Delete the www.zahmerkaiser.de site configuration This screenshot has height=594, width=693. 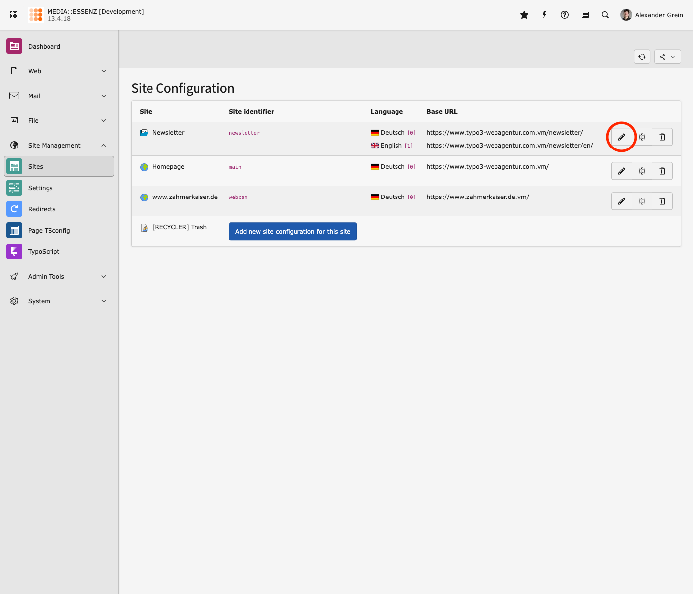pos(662,201)
